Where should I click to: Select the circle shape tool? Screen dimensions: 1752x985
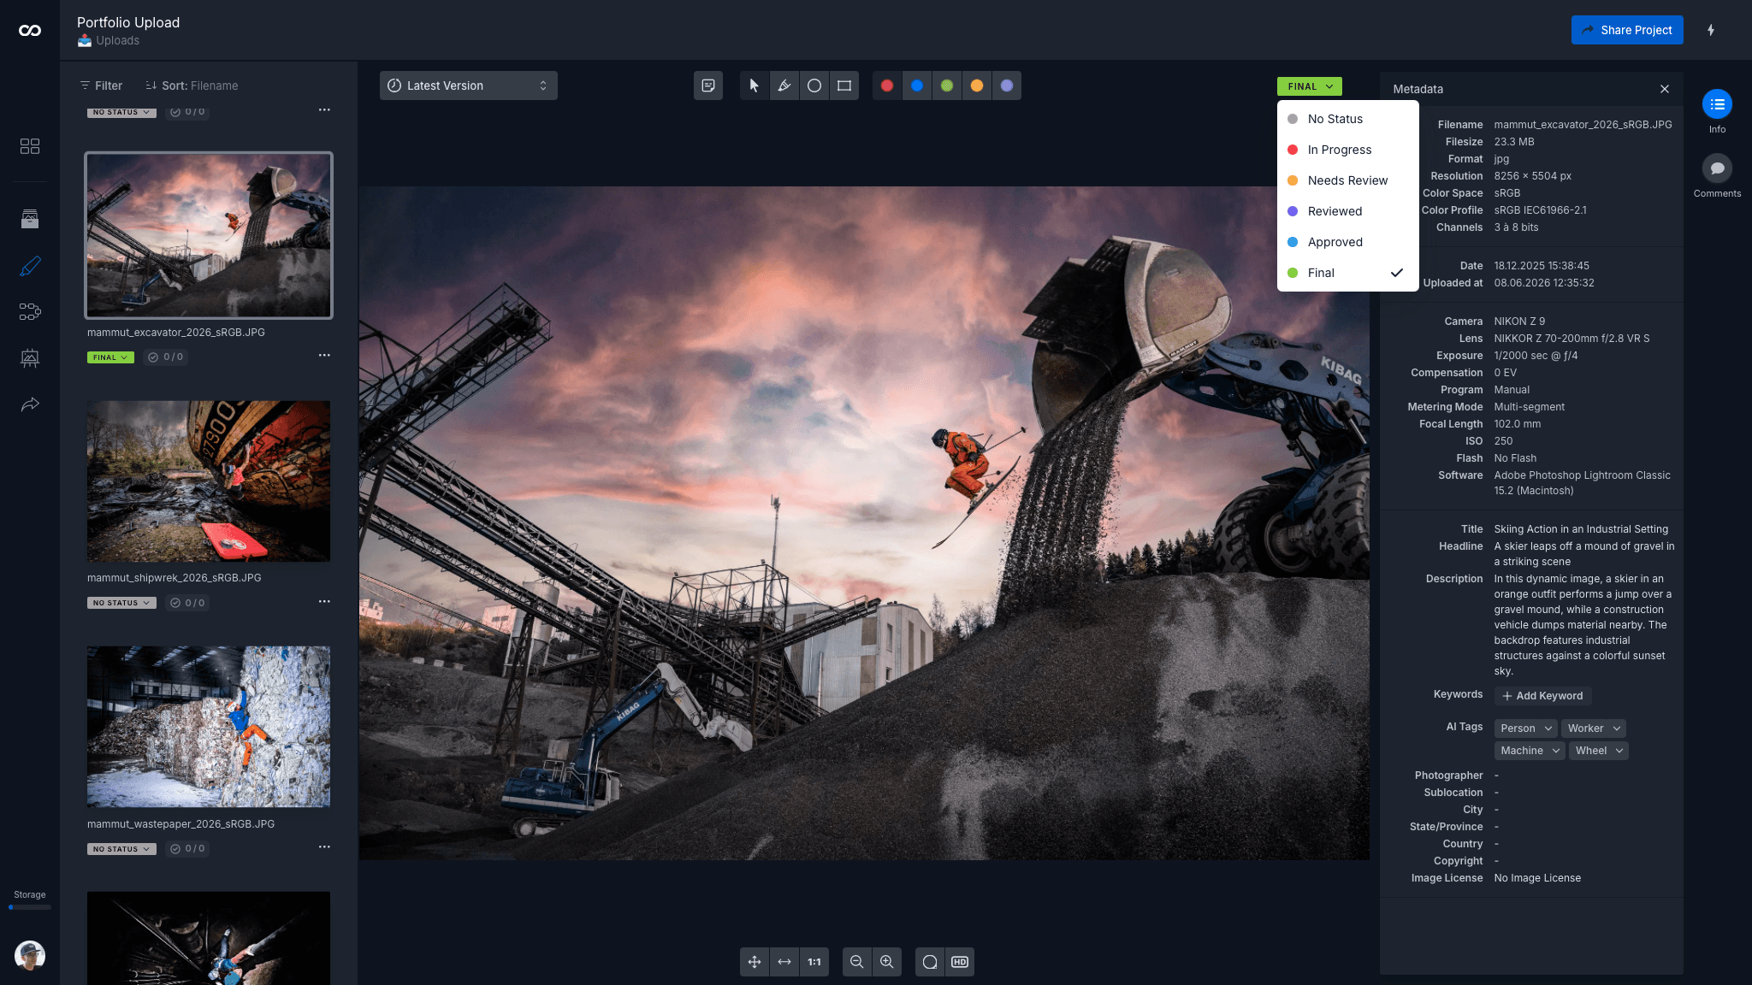point(814,86)
